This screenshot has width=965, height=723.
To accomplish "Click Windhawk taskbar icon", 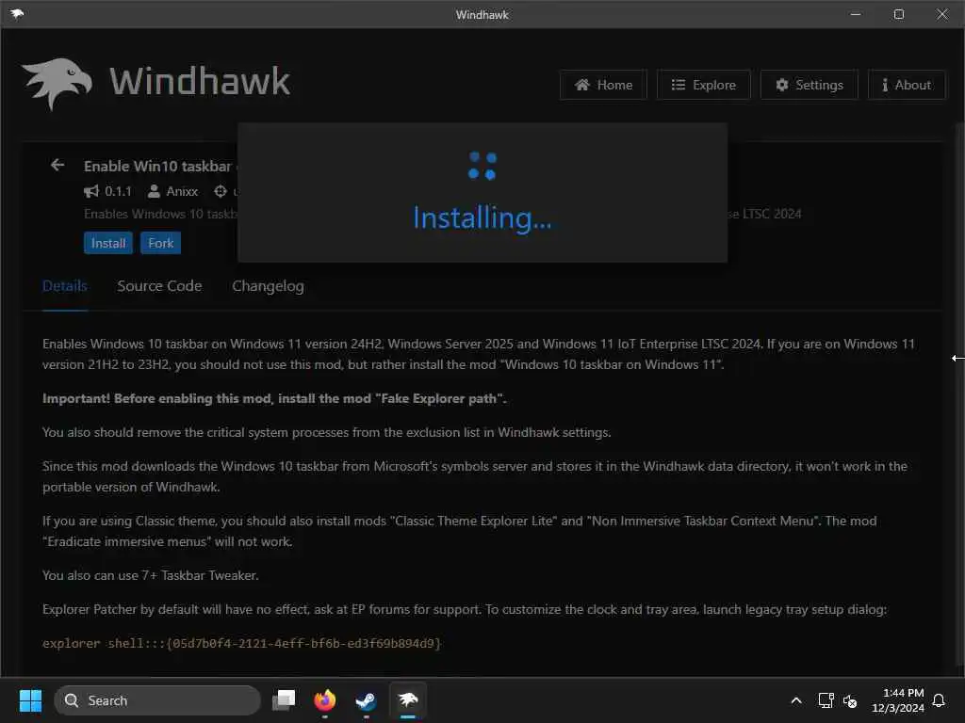I will pyautogui.click(x=407, y=700).
